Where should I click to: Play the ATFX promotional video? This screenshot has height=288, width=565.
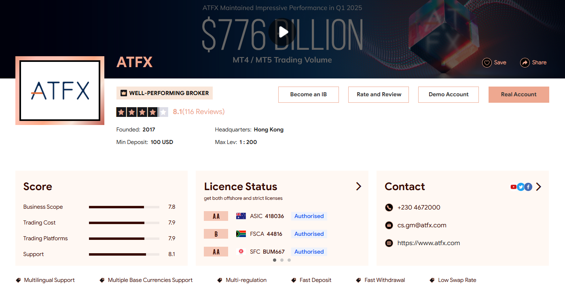click(x=282, y=32)
